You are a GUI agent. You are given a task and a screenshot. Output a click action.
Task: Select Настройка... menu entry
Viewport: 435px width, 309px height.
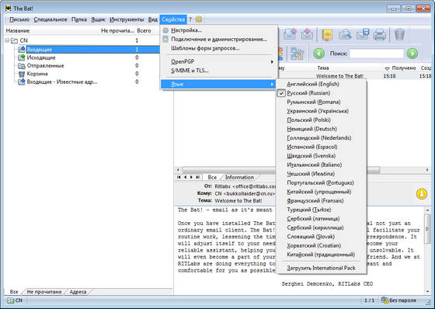tap(186, 30)
